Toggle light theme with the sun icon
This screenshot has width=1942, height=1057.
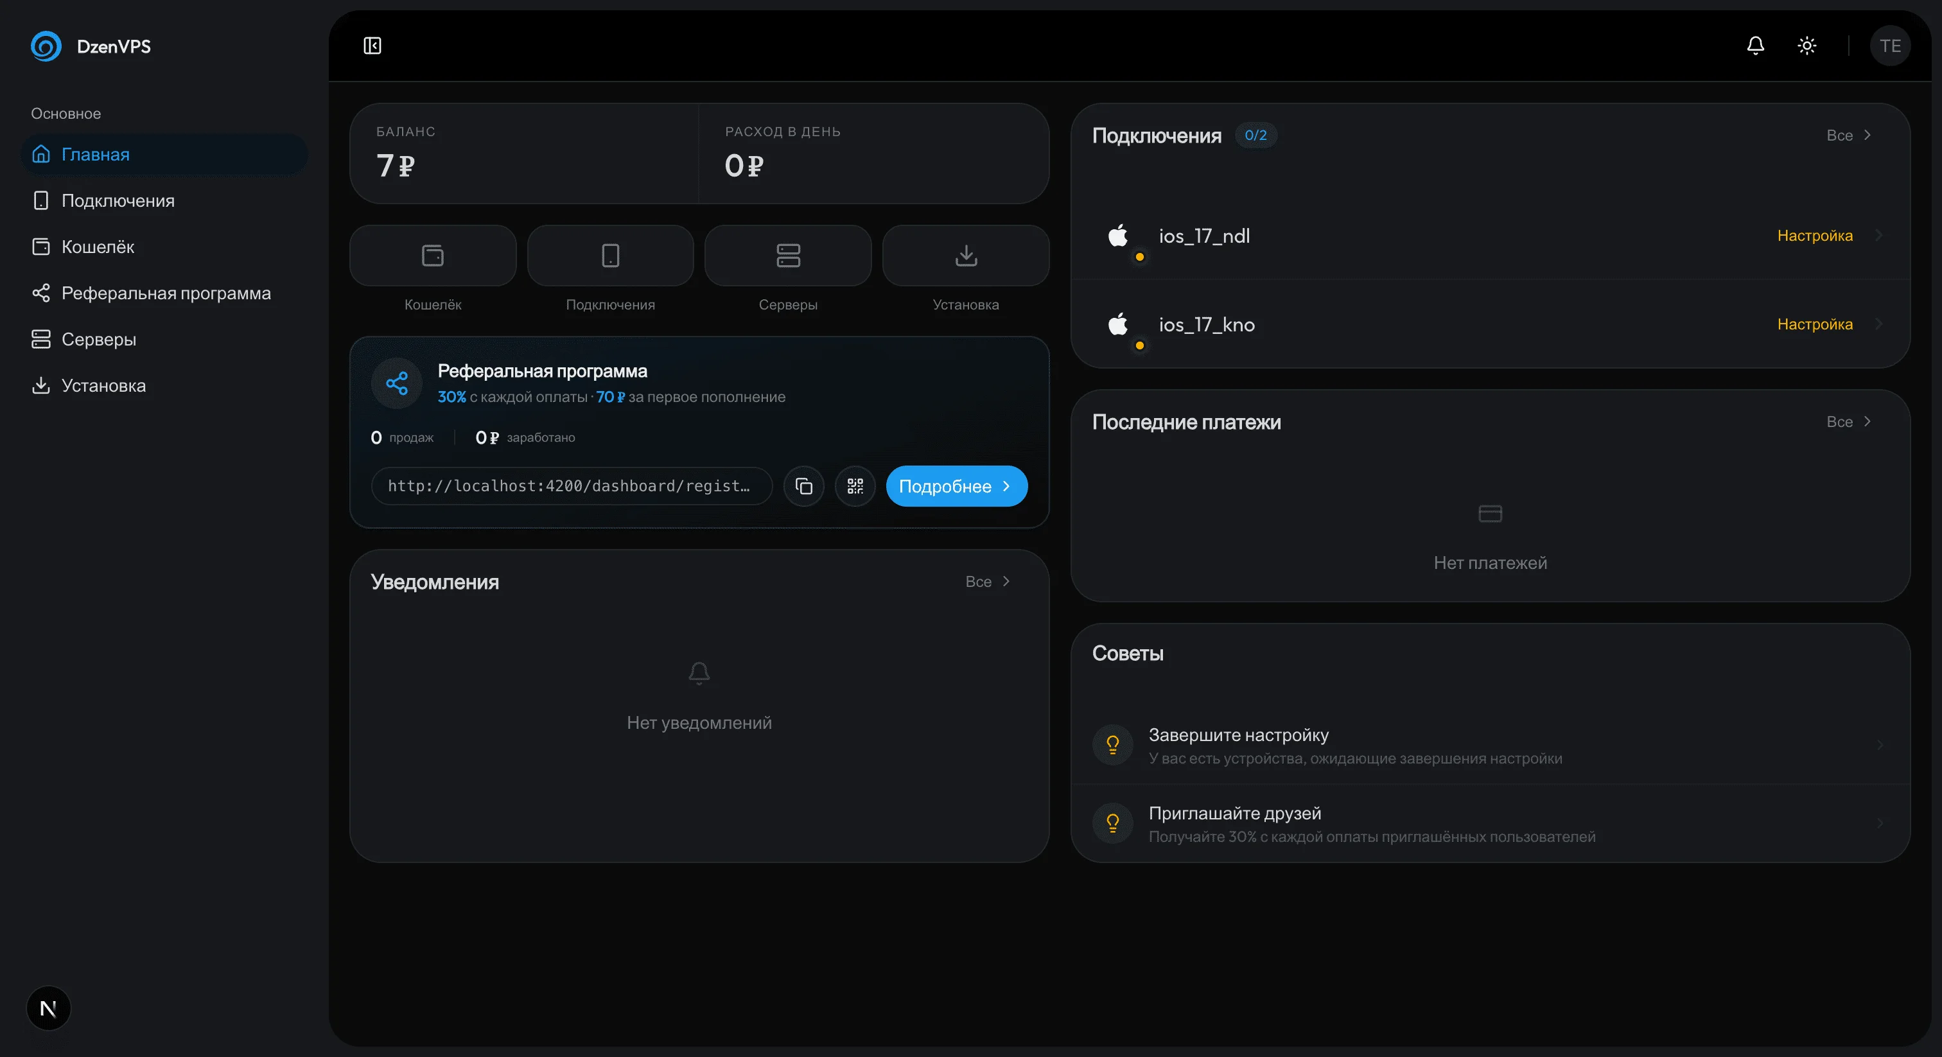1806,46
